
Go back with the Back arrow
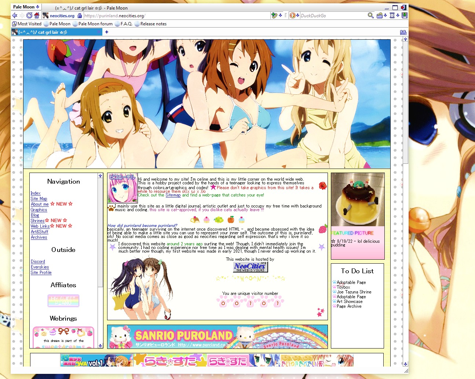point(15,15)
